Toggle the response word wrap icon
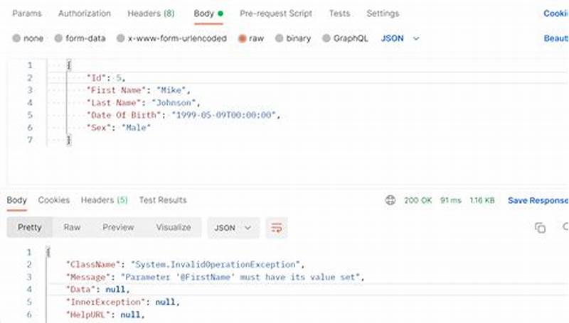Screen dimensions: 569x323 click(277, 228)
